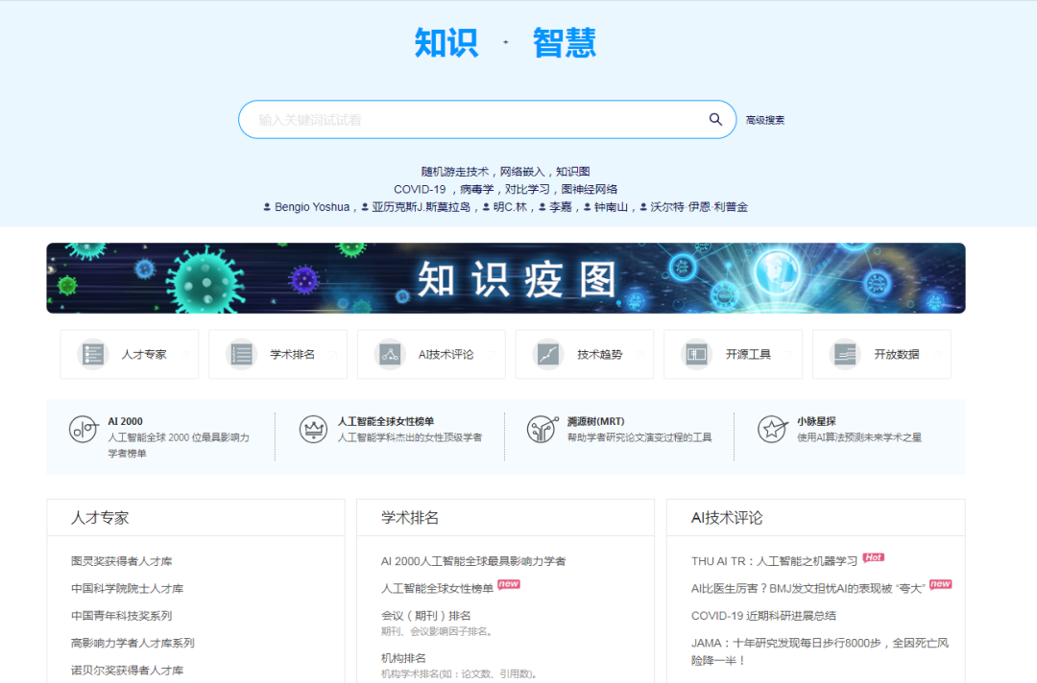Click the 溯源树(MRT) tree icon
1037x683 pixels.
tap(542, 430)
